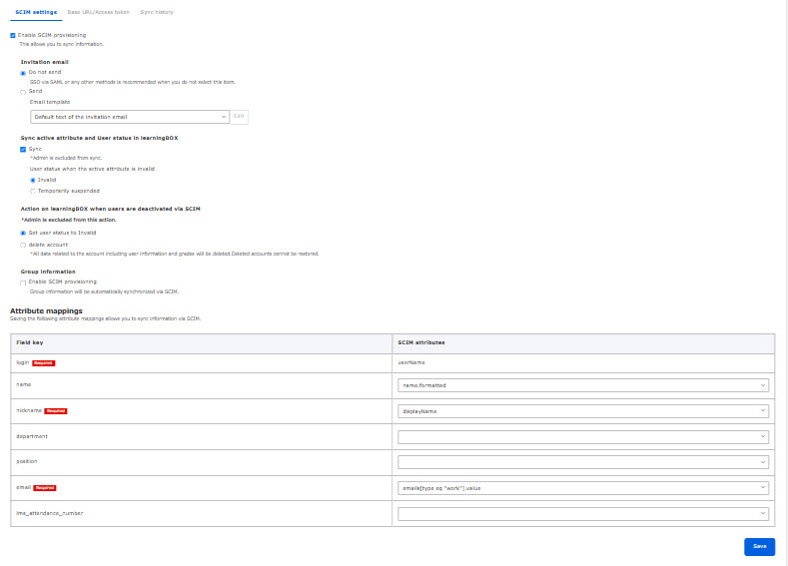Choose Set user status to Invalid

coord(23,234)
